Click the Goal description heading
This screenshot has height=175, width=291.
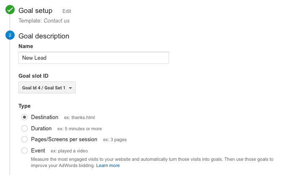tap(44, 36)
